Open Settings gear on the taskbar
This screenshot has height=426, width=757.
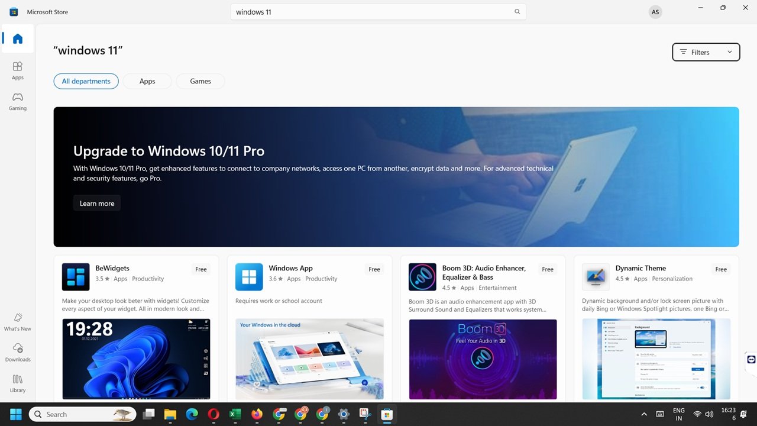pos(344,414)
